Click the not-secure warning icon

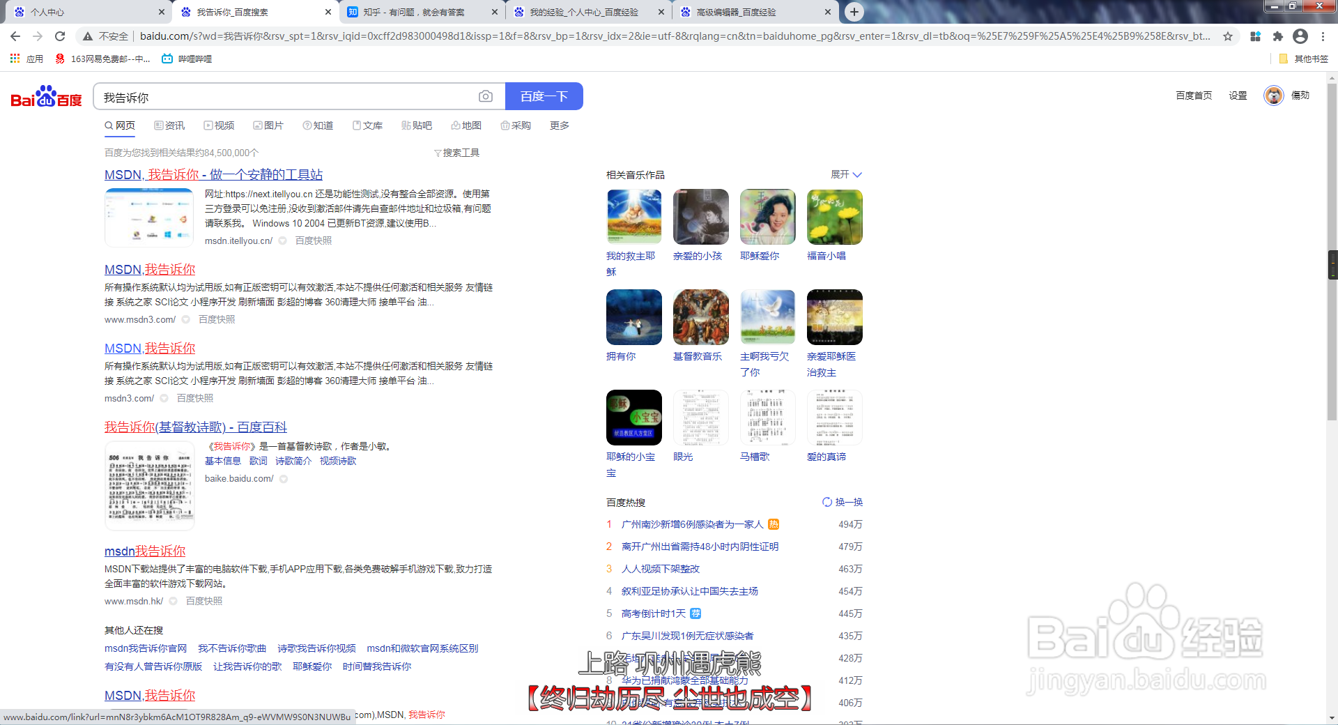[88, 36]
